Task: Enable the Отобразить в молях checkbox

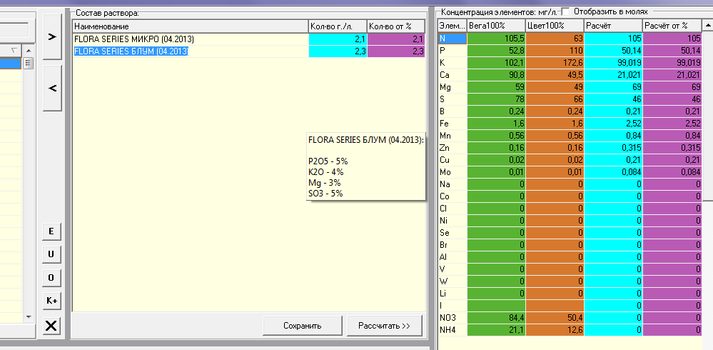Action: click(566, 11)
